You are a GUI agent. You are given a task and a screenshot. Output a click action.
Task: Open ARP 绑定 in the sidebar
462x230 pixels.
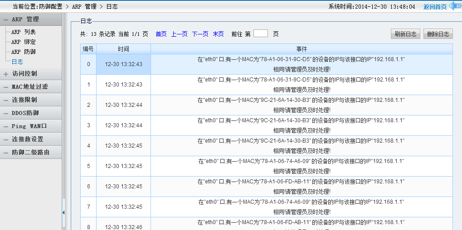click(24, 42)
